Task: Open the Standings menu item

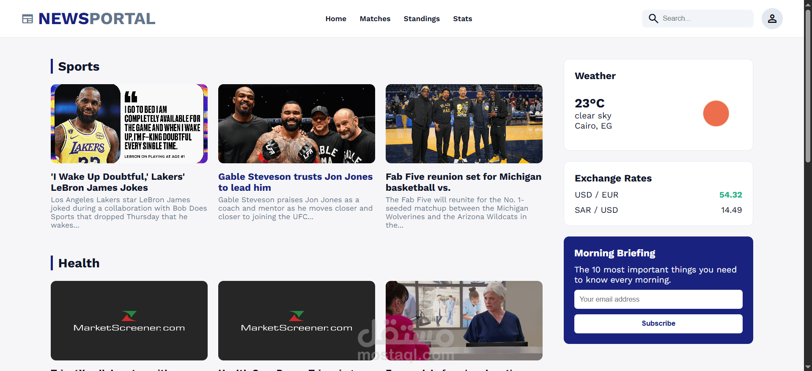Action: 422,19
